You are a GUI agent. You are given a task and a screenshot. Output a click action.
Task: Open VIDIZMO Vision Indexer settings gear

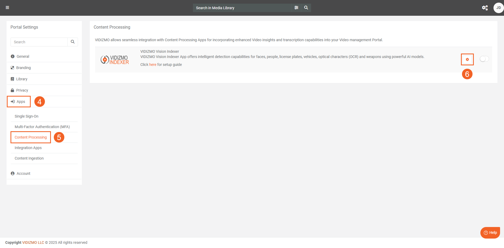tap(467, 59)
